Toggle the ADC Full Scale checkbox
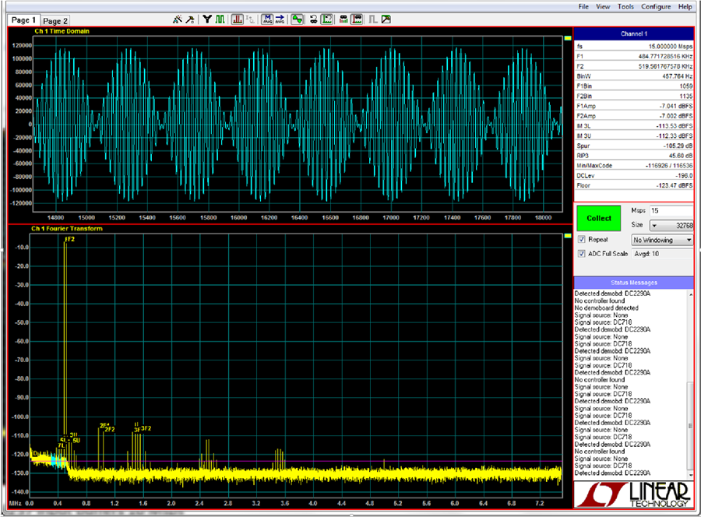701x517 pixels. point(582,254)
